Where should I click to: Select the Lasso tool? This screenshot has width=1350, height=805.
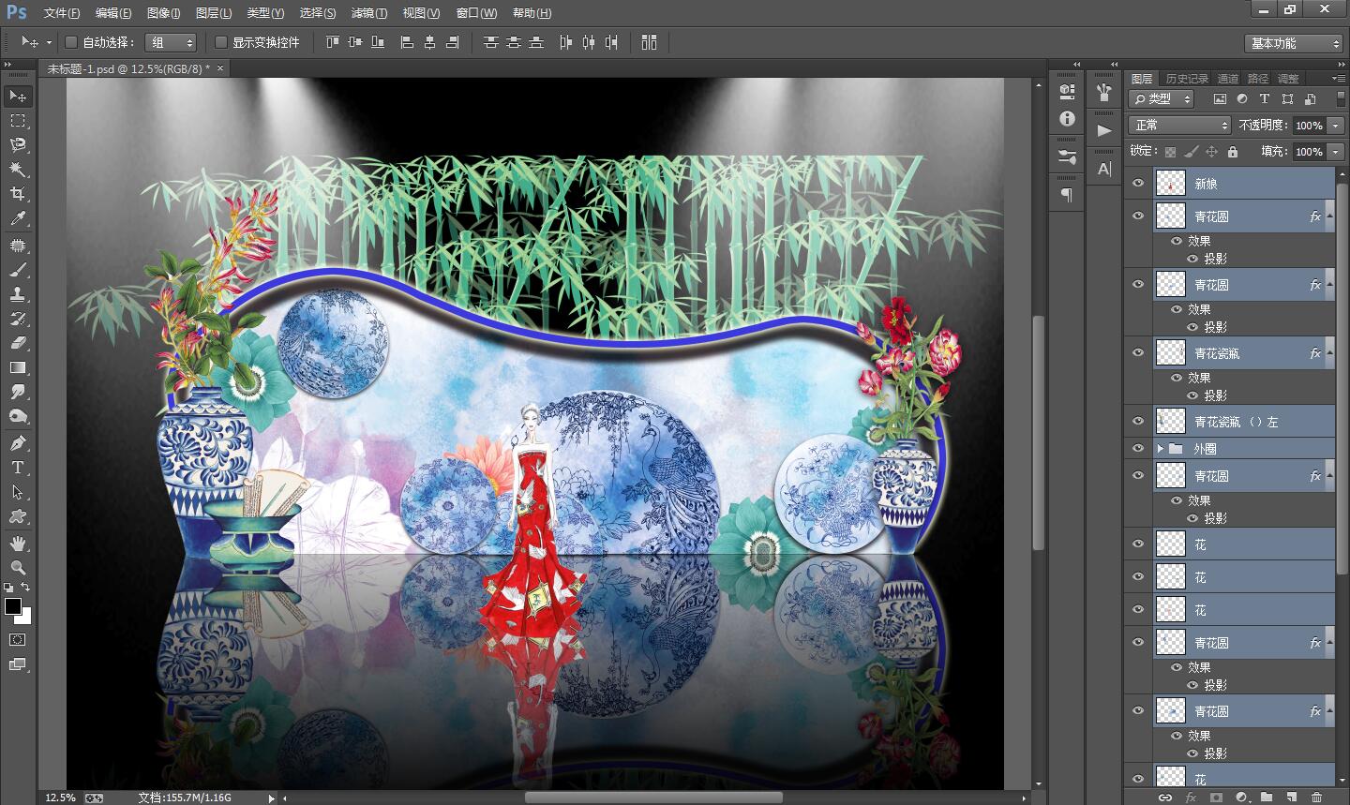click(x=17, y=145)
